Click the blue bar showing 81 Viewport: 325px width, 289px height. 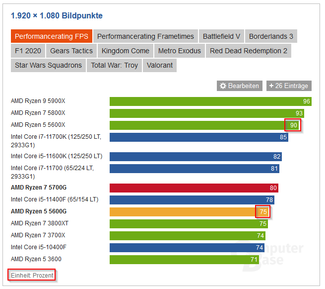pos(195,169)
